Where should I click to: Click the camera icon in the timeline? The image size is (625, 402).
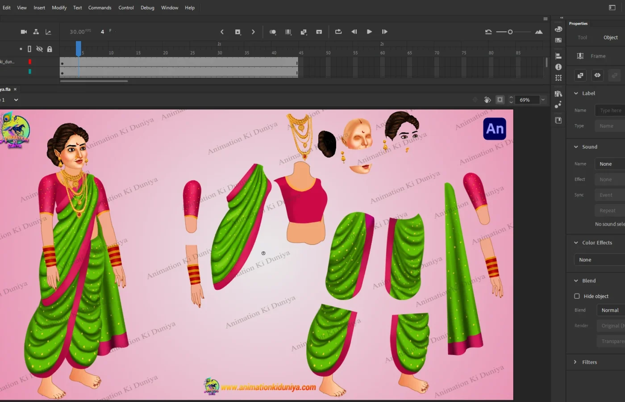pyautogui.click(x=24, y=32)
